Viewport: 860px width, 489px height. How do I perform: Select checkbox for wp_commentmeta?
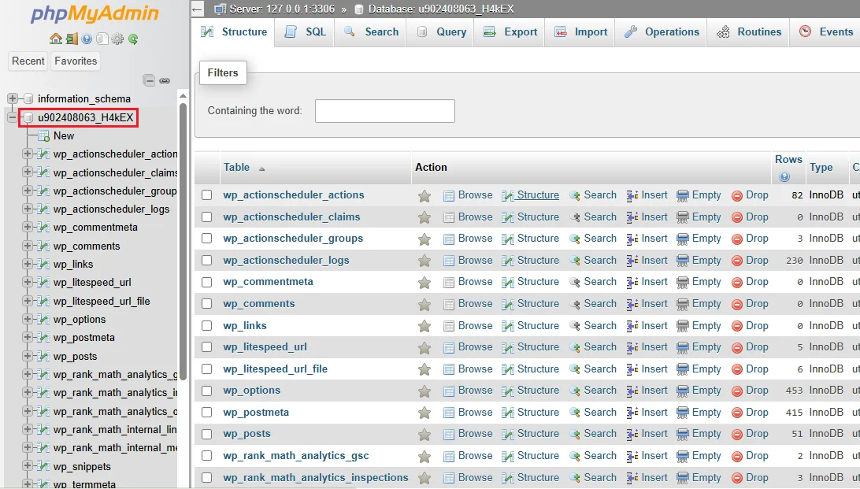pos(207,283)
